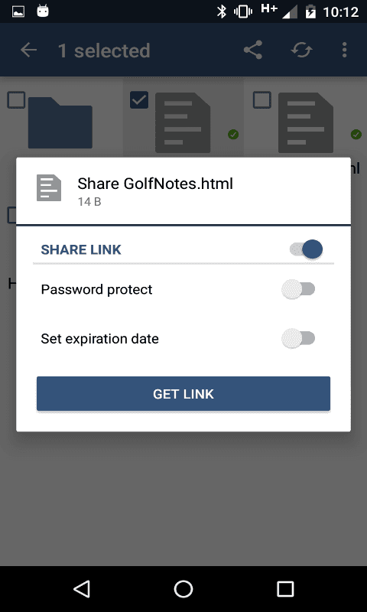
Task: Enable the Set expiration date switch
Action: (298, 338)
